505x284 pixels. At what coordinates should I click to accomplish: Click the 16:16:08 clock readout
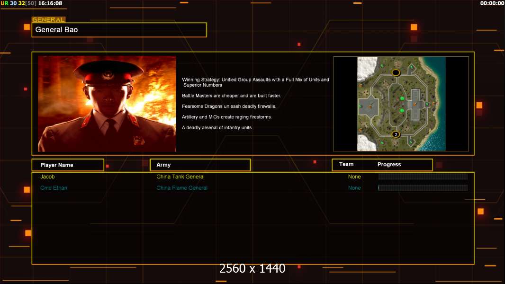click(50, 3)
